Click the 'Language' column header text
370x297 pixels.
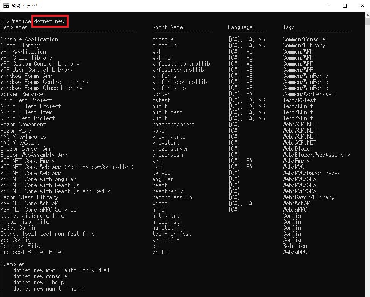click(x=240, y=27)
